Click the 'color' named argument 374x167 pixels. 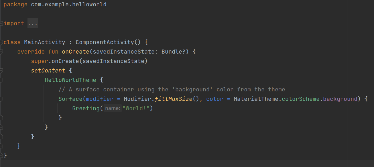(215, 99)
